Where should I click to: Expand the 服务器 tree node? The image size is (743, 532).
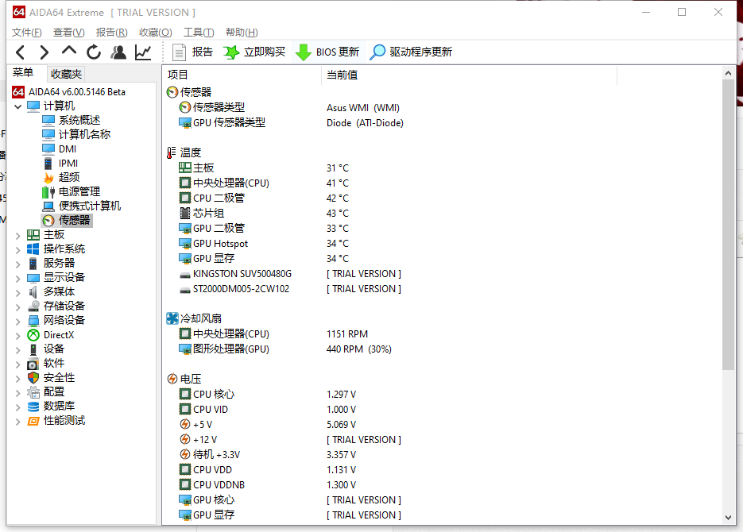point(18,264)
